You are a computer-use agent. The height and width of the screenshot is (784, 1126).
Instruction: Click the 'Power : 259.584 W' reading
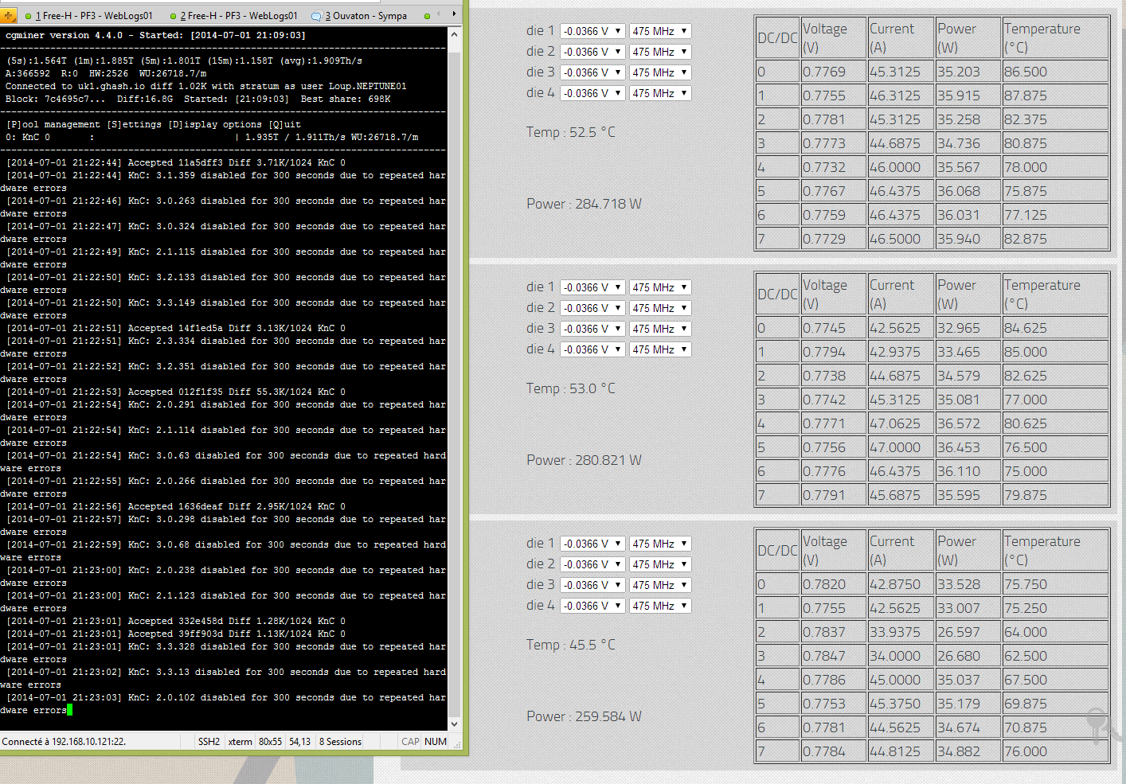(x=584, y=716)
